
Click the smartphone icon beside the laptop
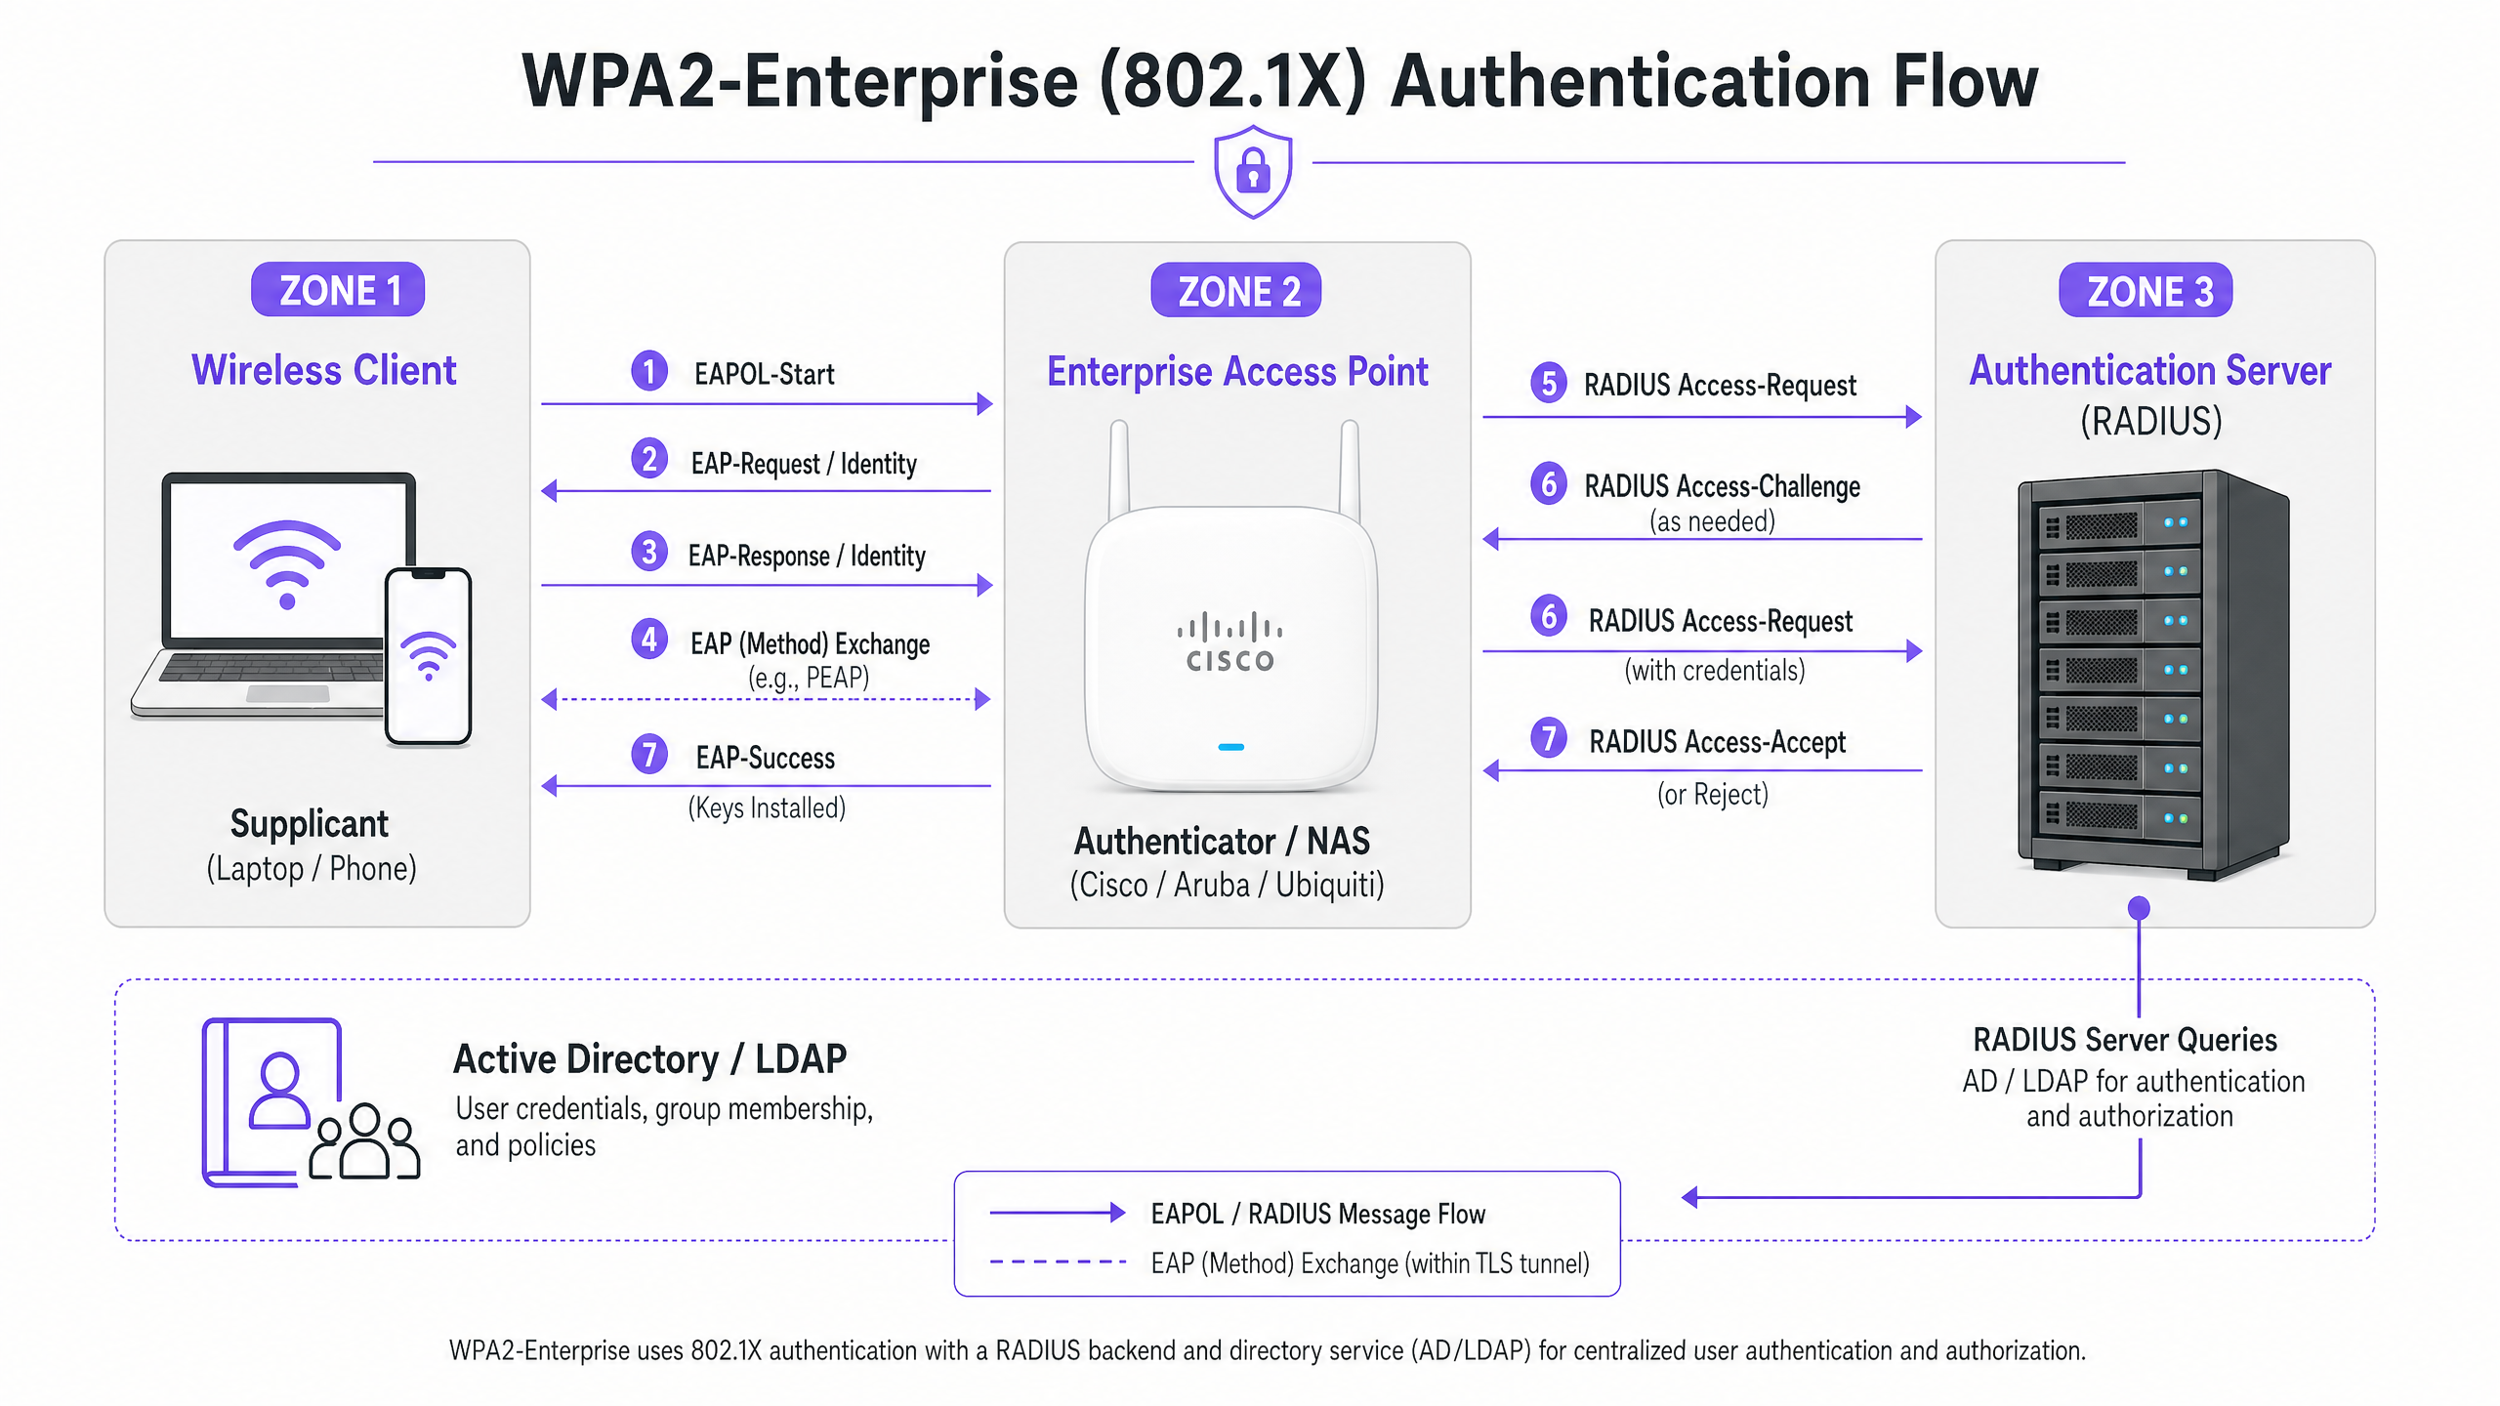pyautogui.click(x=428, y=656)
